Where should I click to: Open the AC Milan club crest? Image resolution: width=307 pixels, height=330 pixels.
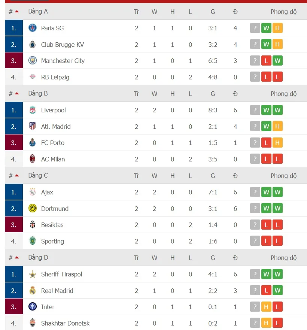coord(32,159)
